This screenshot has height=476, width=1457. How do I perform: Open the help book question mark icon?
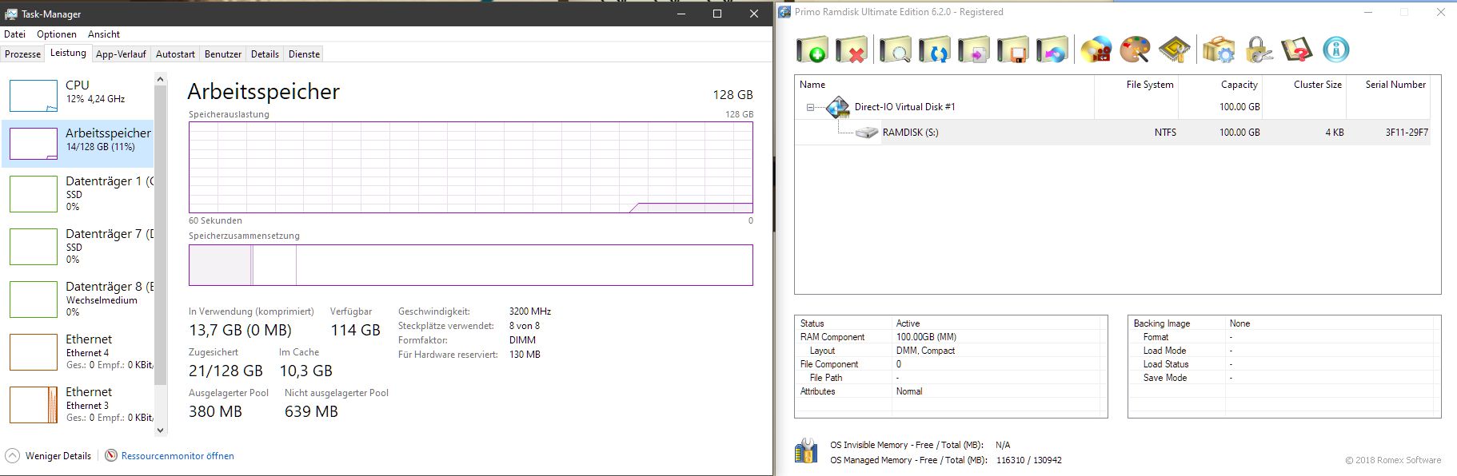(x=1296, y=50)
